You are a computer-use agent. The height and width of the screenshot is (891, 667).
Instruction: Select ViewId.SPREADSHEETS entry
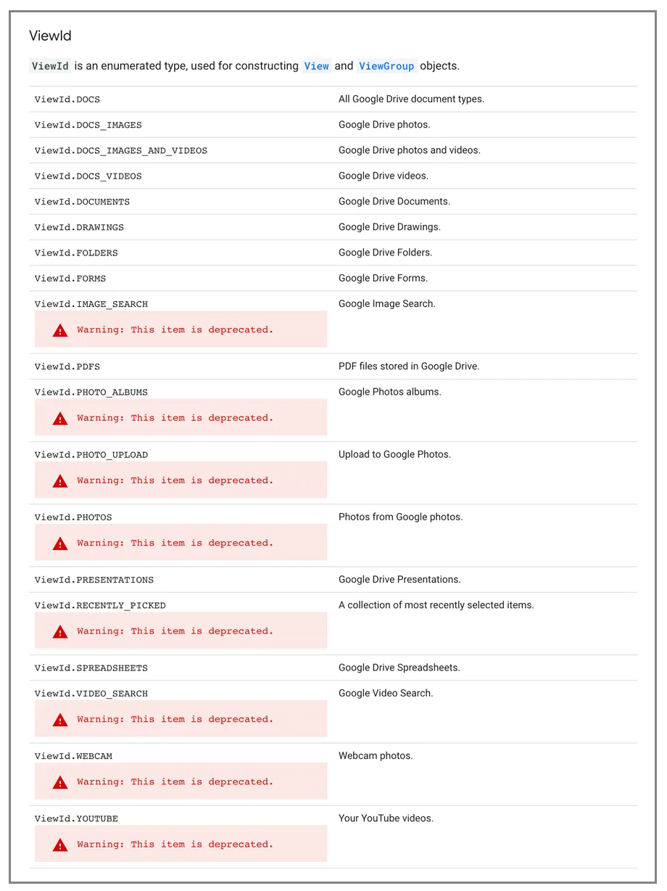coord(91,668)
